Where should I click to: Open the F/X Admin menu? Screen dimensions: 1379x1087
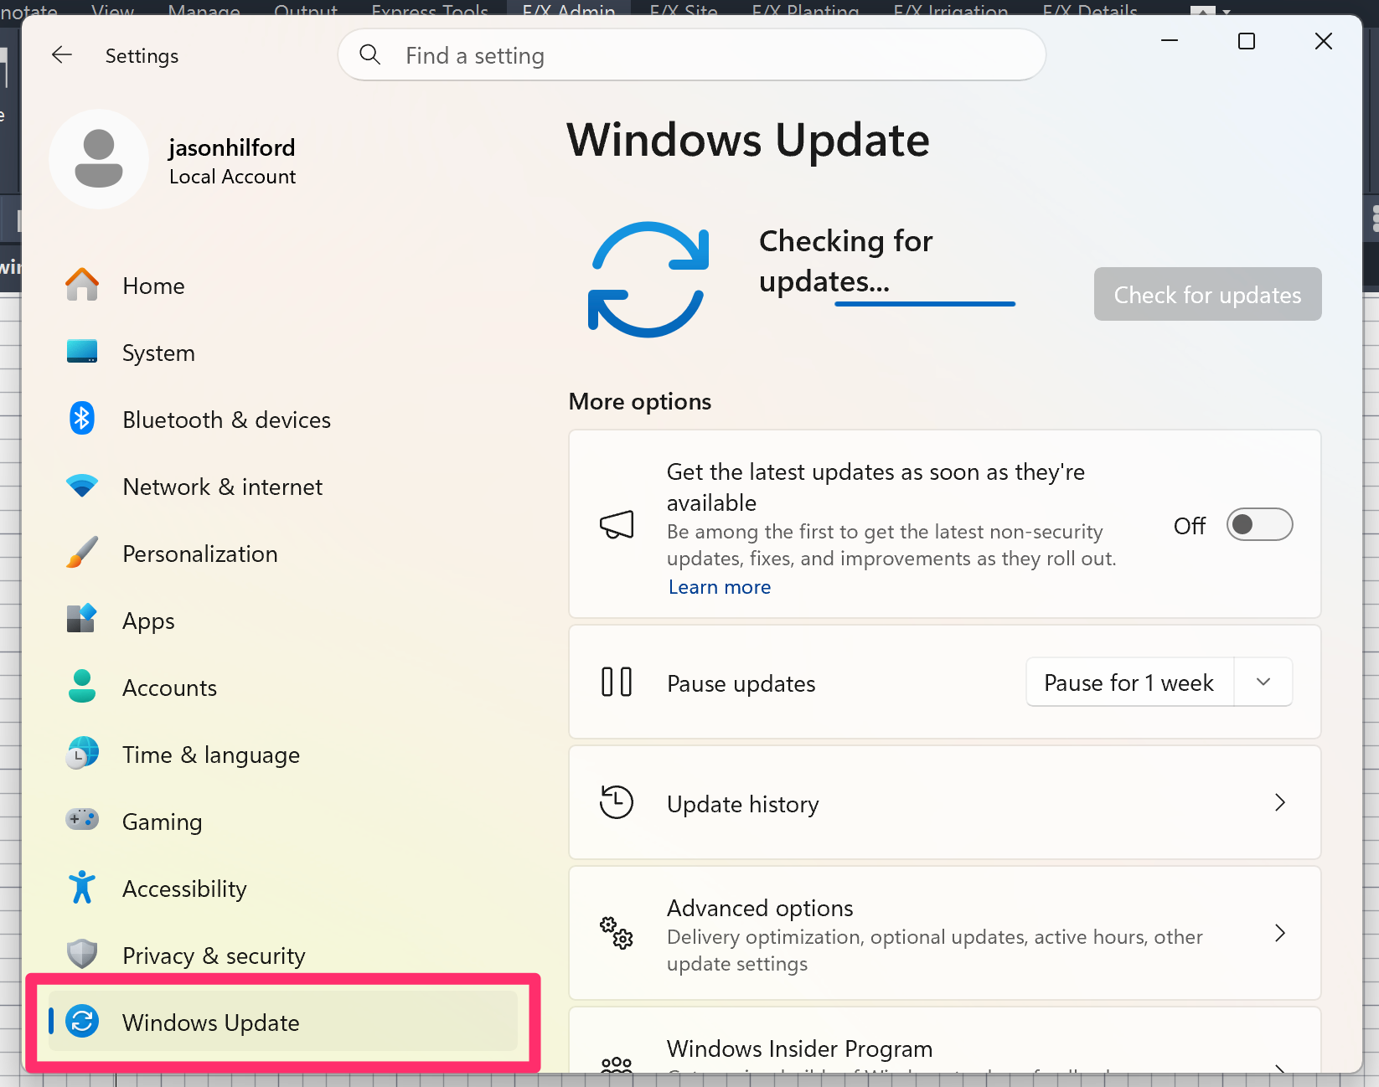click(x=568, y=11)
